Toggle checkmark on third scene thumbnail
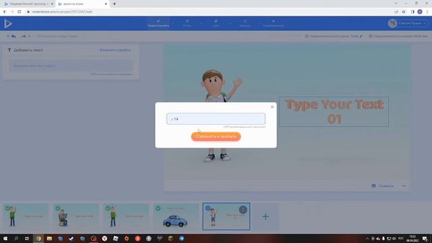The height and width of the screenshot is (243, 432). tap(108, 208)
